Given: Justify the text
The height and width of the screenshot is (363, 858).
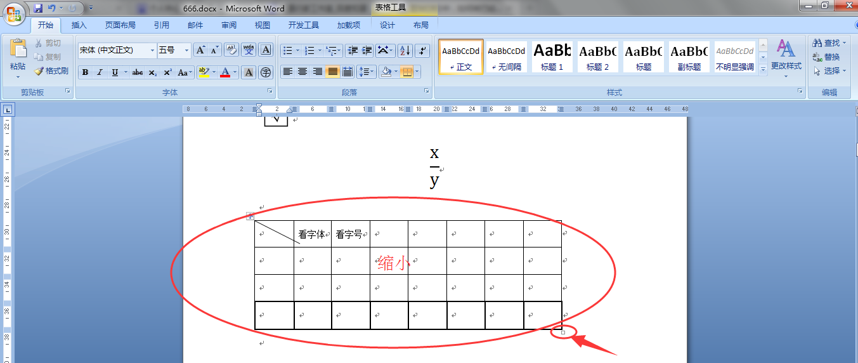Looking at the screenshot, I should 332,72.
